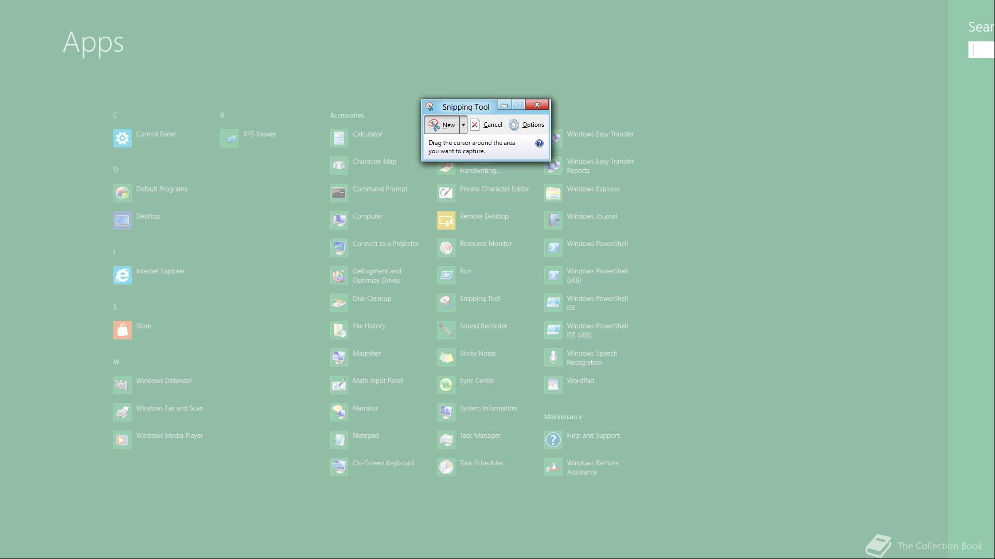Select the Windows PowerShell ISE label
995x559 pixels.
(x=597, y=303)
